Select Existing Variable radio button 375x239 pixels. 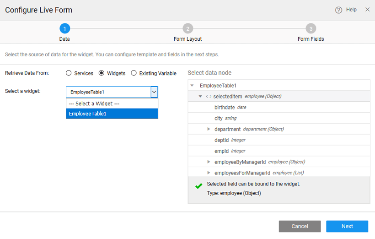(134, 73)
